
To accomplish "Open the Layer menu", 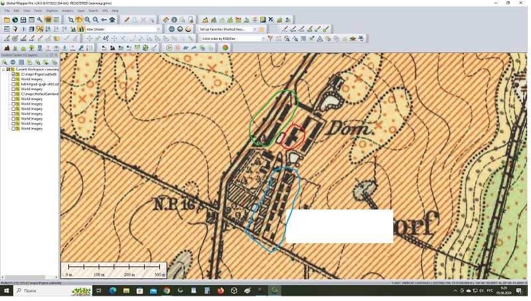I will 81,11.
